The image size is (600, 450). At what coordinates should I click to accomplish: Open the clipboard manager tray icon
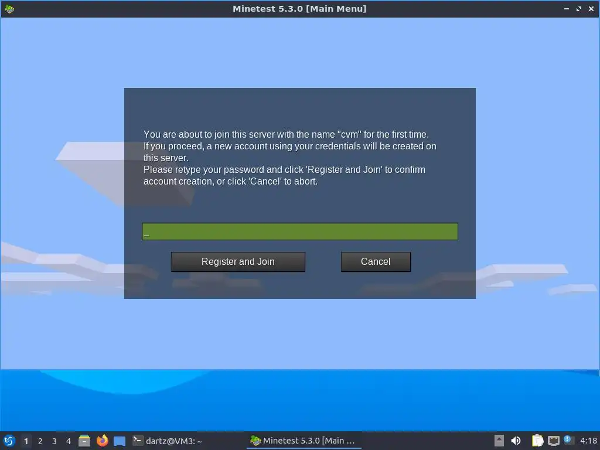pyautogui.click(x=538, y=441)
